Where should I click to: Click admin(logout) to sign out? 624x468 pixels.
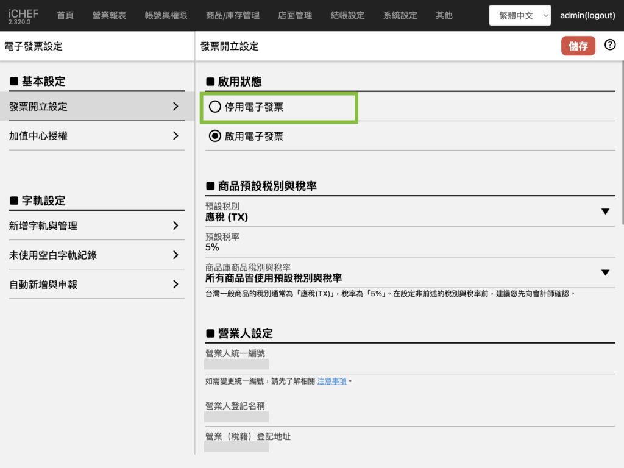587,16
